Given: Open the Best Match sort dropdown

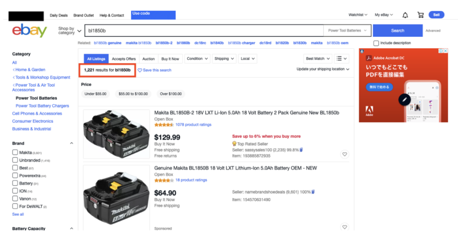Looking at the screenshot, I should (318, 59).
